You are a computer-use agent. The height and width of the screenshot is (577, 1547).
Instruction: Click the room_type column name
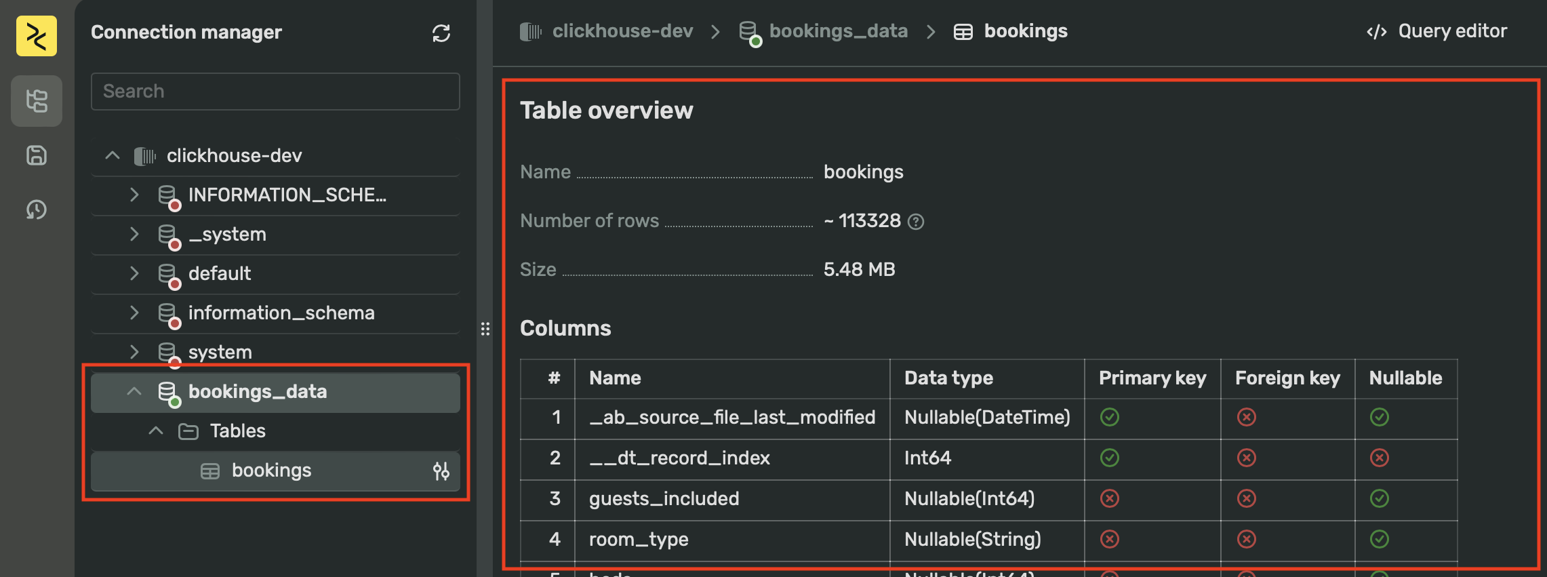639,539
